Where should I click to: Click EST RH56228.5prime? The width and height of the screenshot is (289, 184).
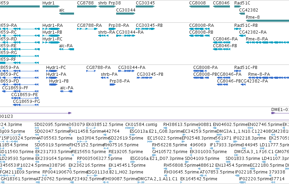click(169, 145)
